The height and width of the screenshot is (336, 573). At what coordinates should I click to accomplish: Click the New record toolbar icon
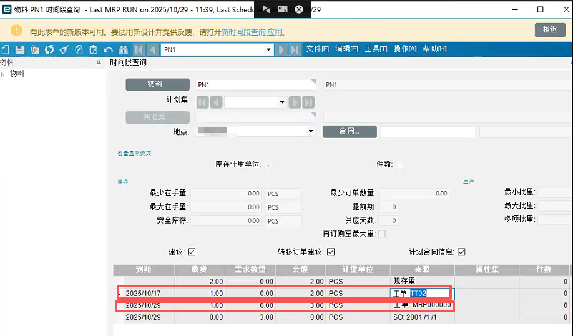(x=6, y=49)
